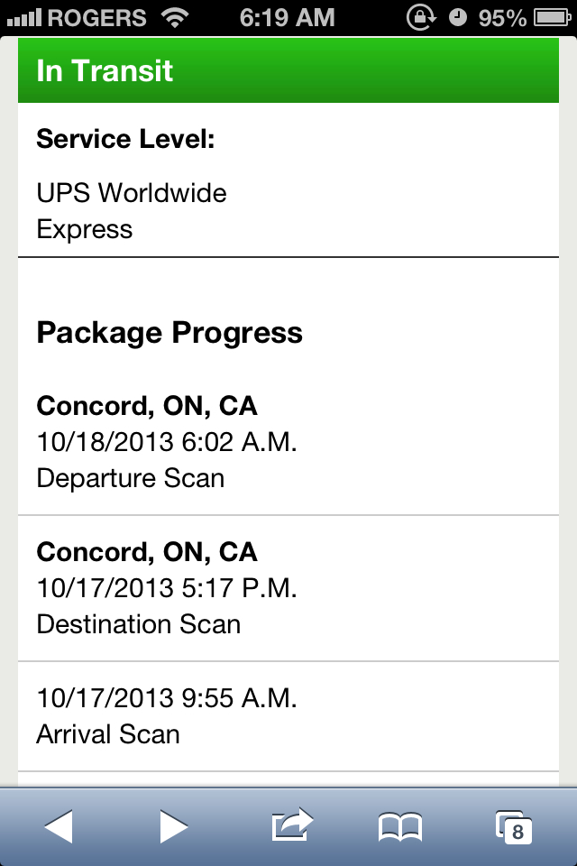Tap the Service Level label
The height and width of the screenshot is (866, 577).
pyautogui.click(x=125, y=140)
